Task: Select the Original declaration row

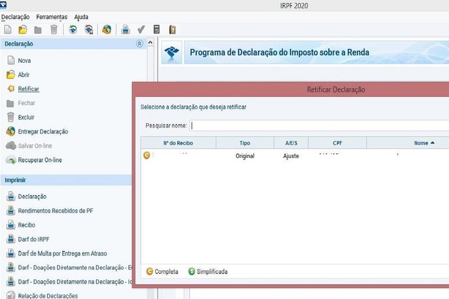Action: (x=295, y=156)
